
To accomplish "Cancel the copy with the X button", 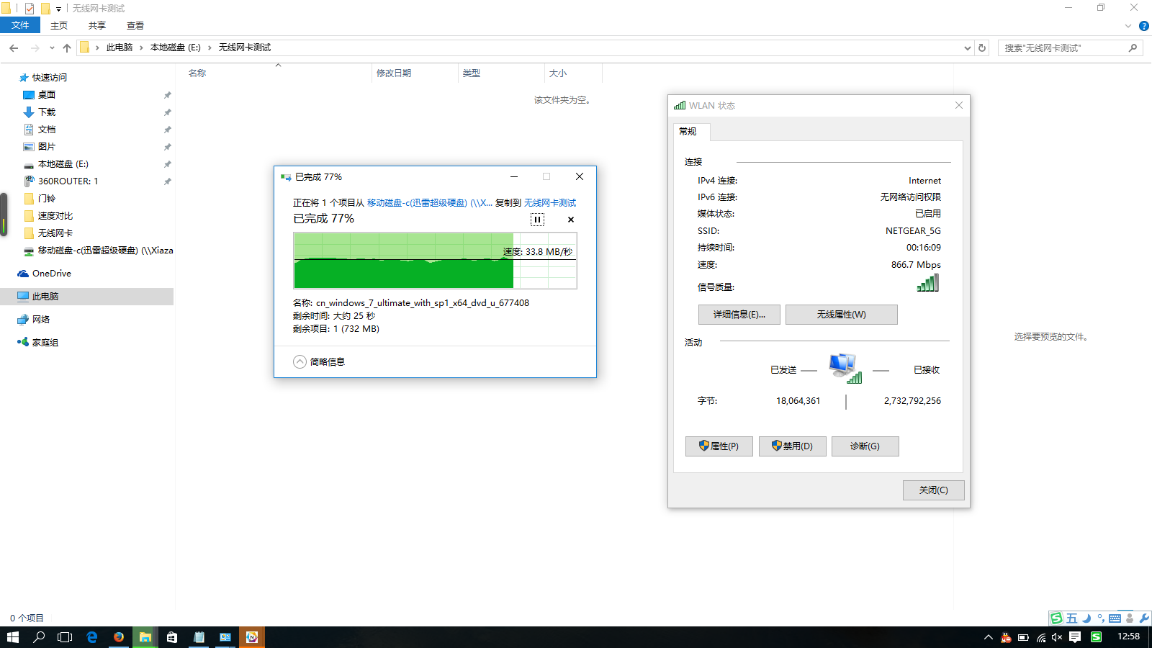I will 571,220.
